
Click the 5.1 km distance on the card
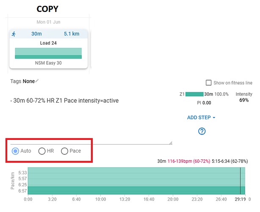[x=72, y=34]
